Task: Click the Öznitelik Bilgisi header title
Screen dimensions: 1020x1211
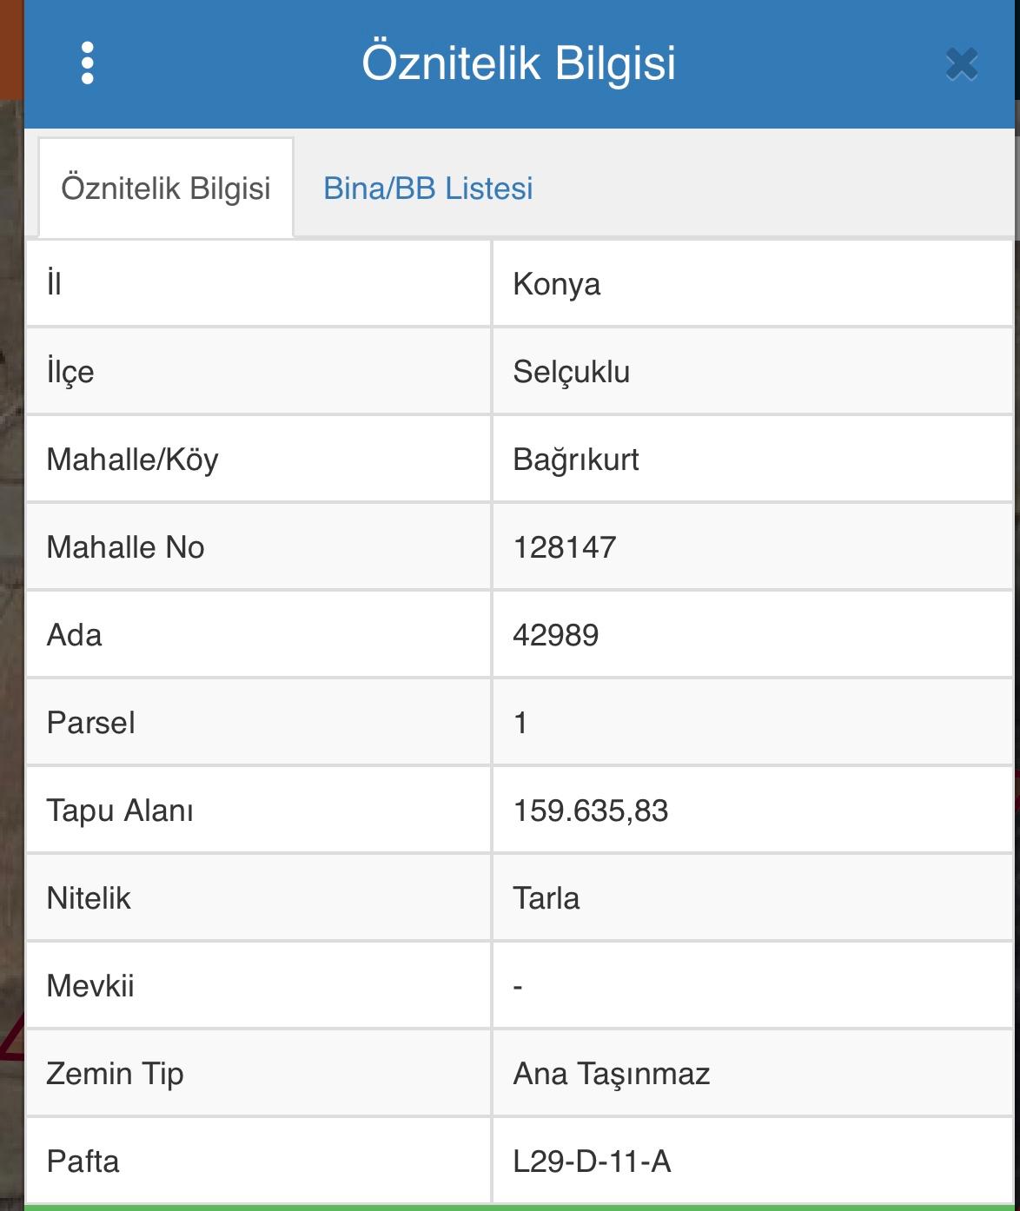Action: [x=519, y=63]
